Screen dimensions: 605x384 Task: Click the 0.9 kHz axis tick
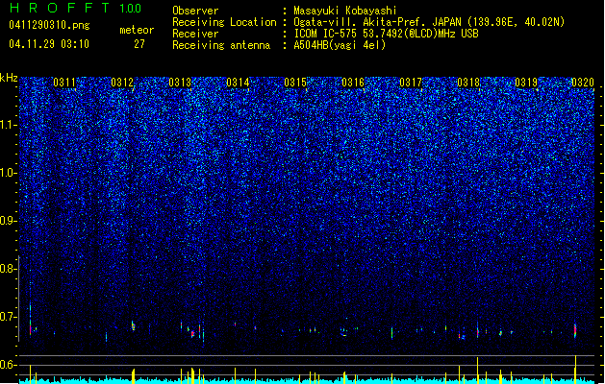coord(9,221)
